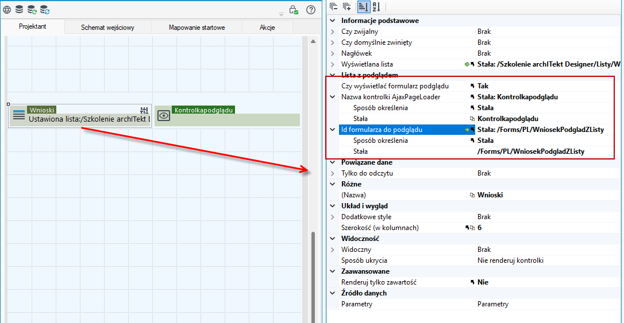624x323 pixels.
Task: Sort properties alphabetically A-Z icon
Action: (376, 6)
